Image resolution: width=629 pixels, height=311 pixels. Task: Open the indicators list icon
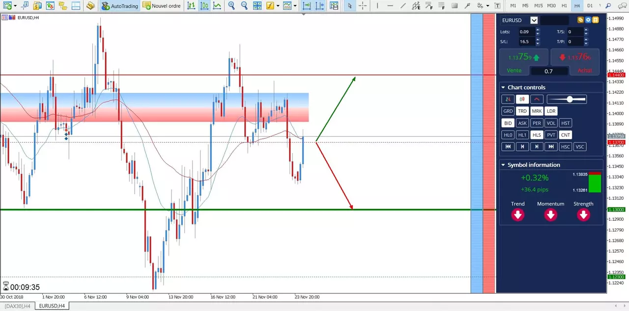[270, 6]
